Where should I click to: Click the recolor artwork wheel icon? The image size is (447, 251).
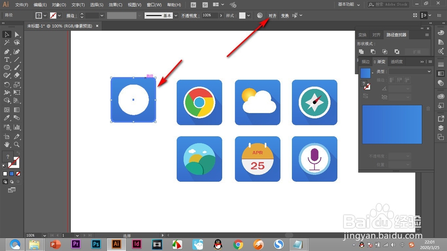pyautogui.click(x=260, y=15)
